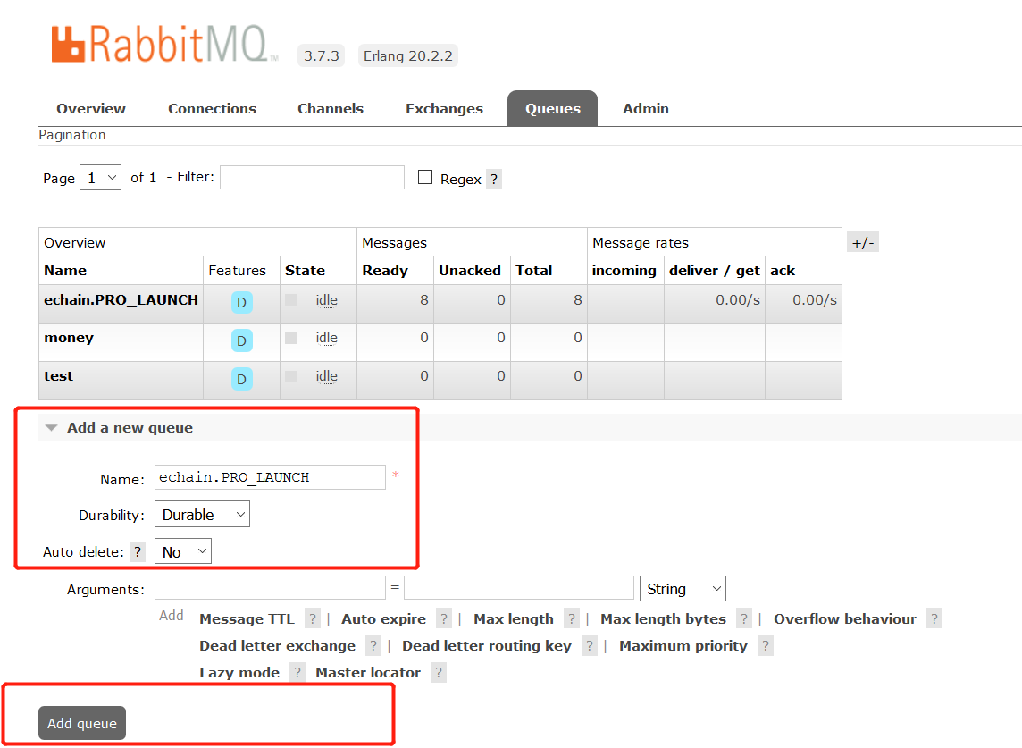Image resolution: width=1022 pixels, height=748 pixels.
Task: Click the D feature badge for money queue
Action: point(241,340)
